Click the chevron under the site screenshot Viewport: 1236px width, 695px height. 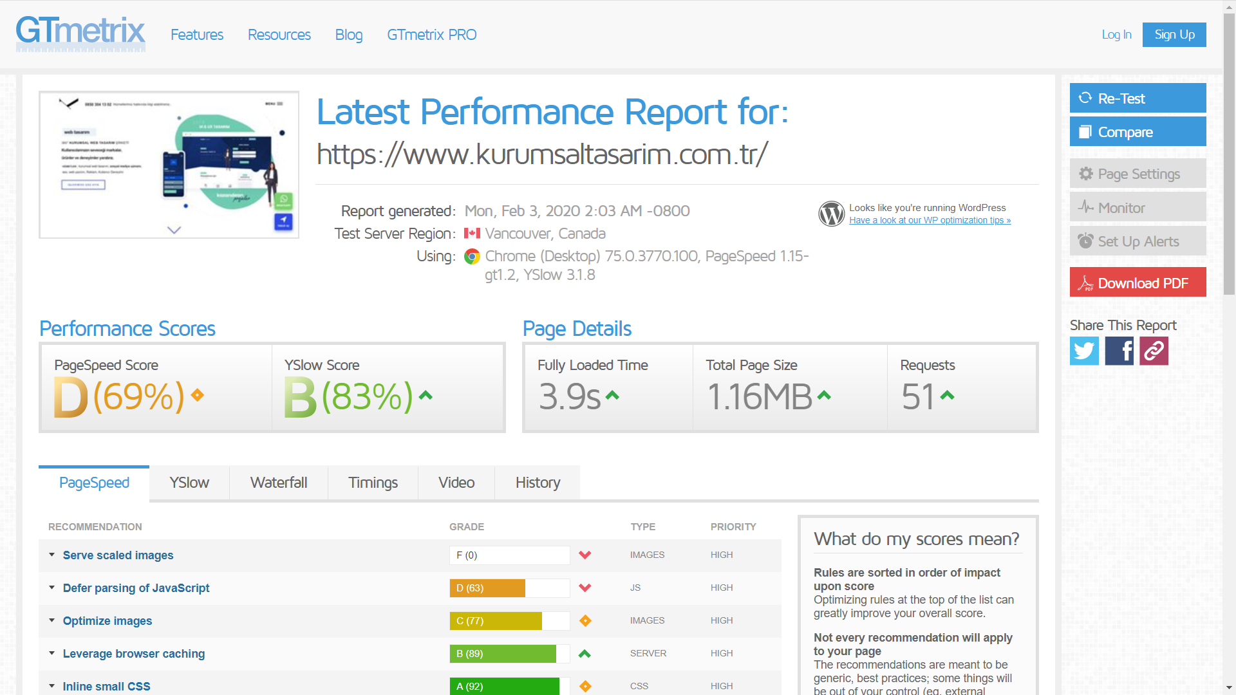point(174,230)
